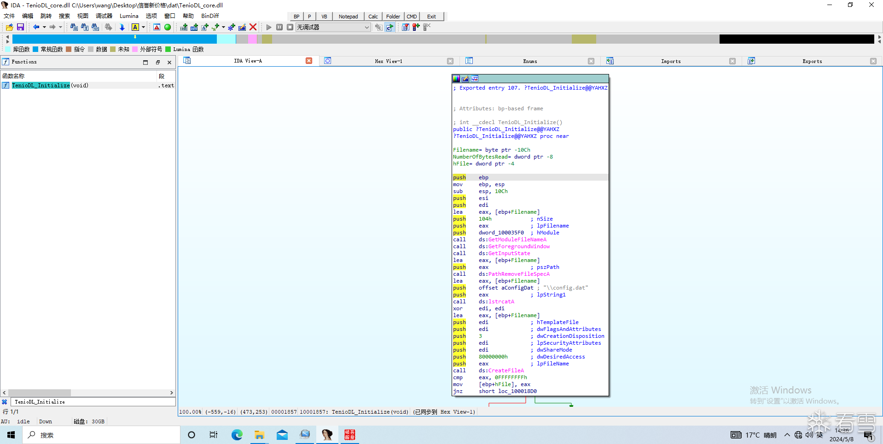Open the BinDiff menu
This screenshot has width=883, height=444.
tap(210, 16)
